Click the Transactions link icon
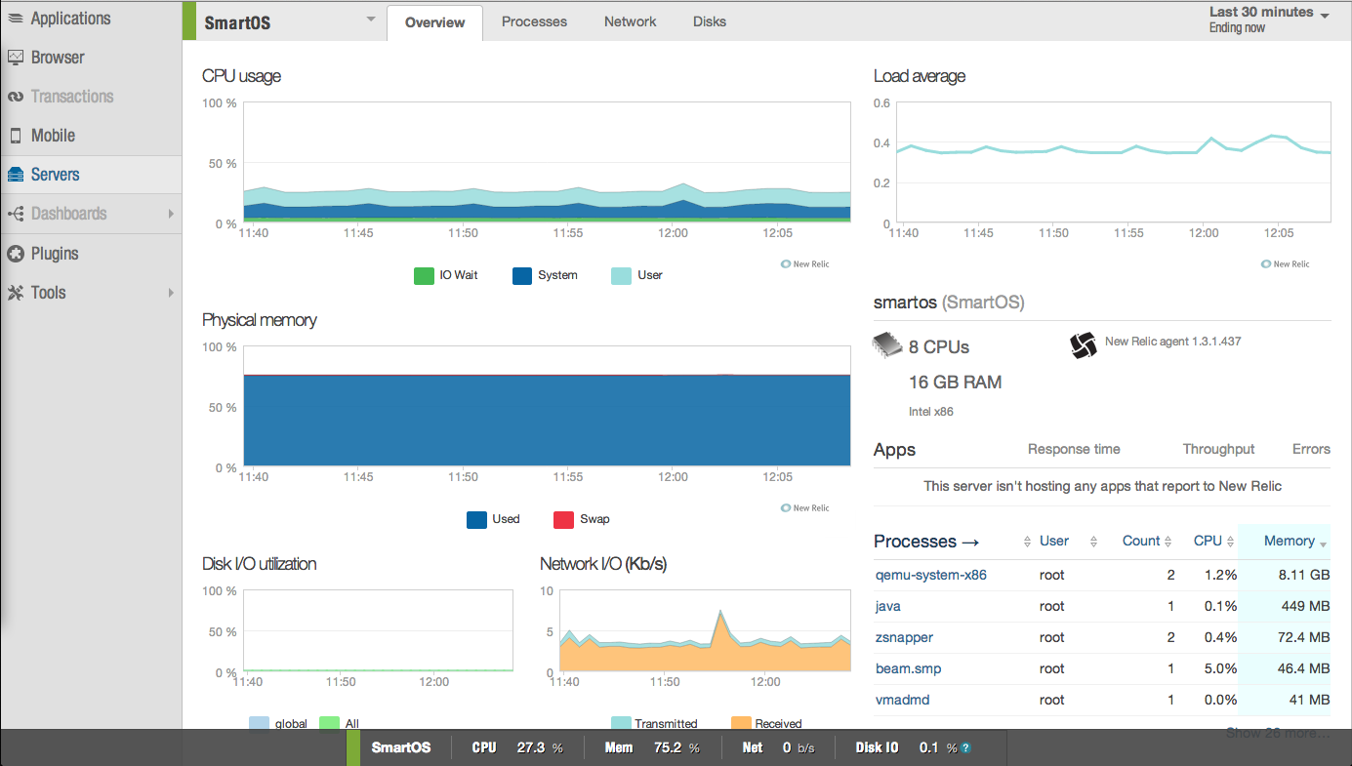Screen dimensions: 1352x766 (x=16, y=97)
